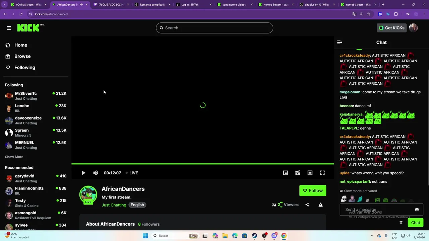Reload the page

pos(21,14)
